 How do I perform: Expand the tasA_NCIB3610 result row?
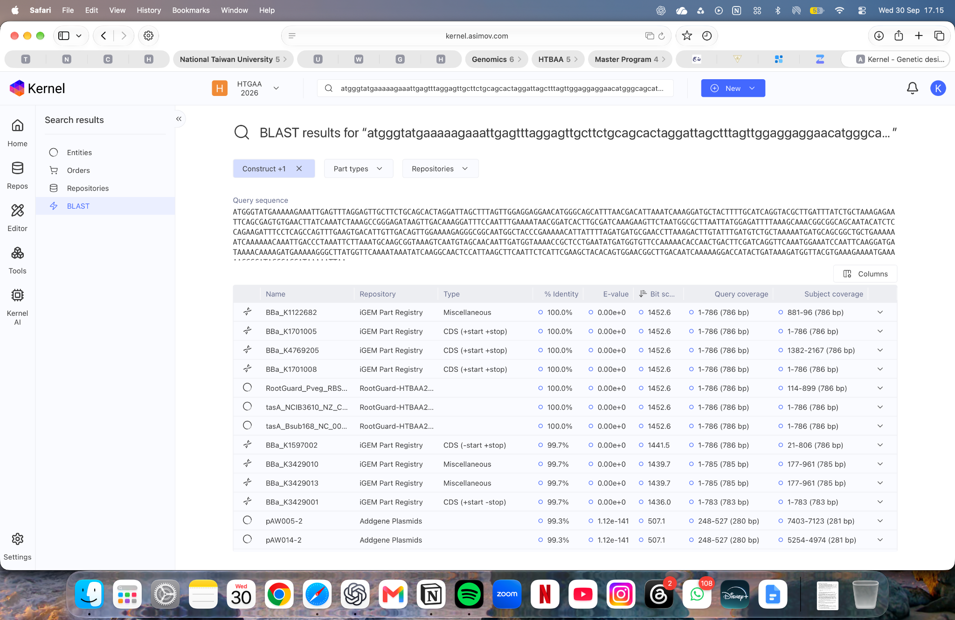pyautogui.click(x=880, y=407)
